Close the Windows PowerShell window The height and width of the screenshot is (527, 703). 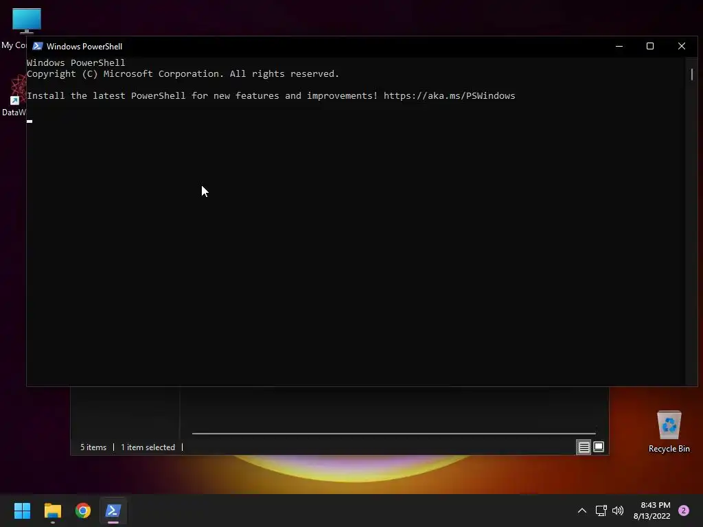pyautogui.click(x=682, y=46)
